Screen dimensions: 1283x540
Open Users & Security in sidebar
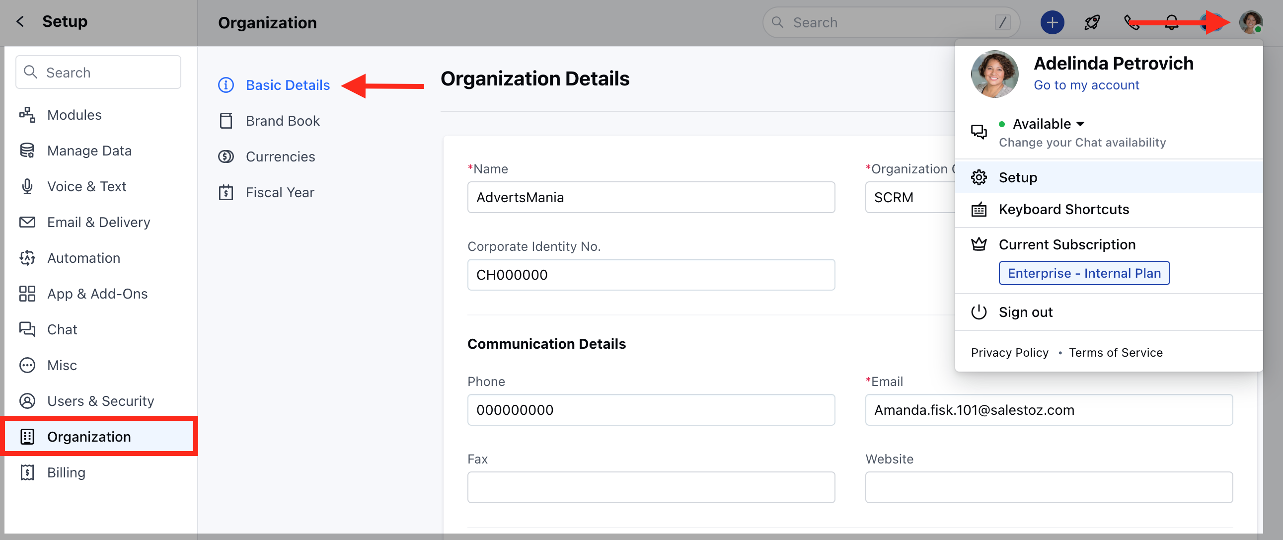(x=100, y=401)
